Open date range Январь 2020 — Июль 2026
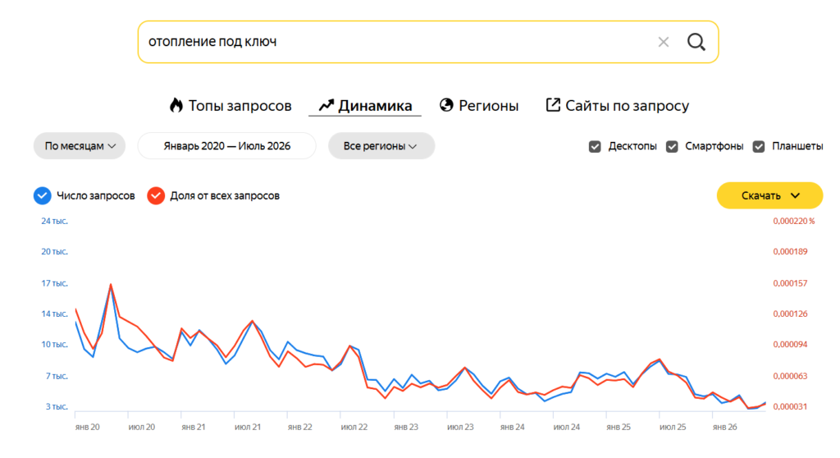Viewport: 840px width, 458px height. click(x=227, y=146)
